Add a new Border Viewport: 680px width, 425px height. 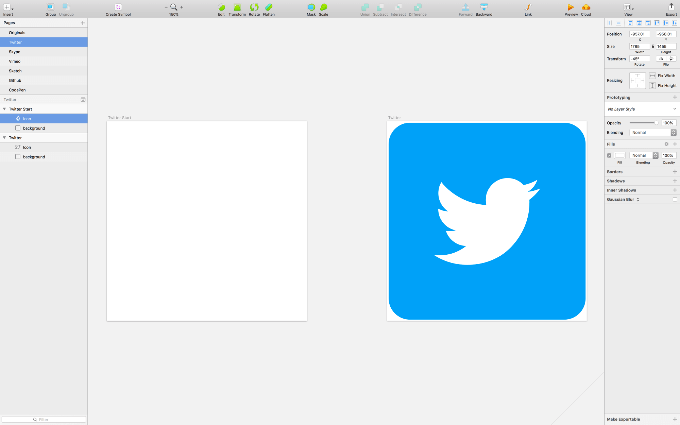(x=675, y=172)
